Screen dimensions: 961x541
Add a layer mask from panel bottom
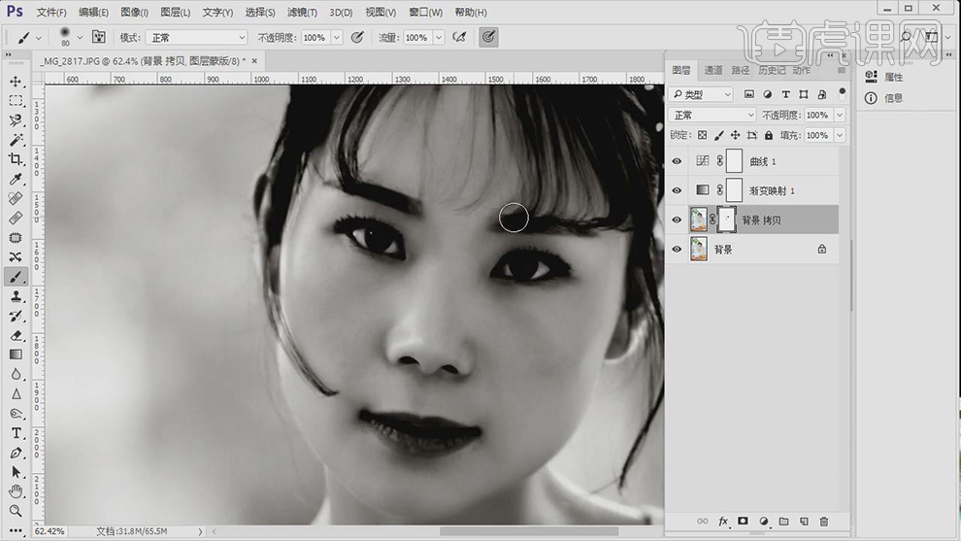(743, 522)
